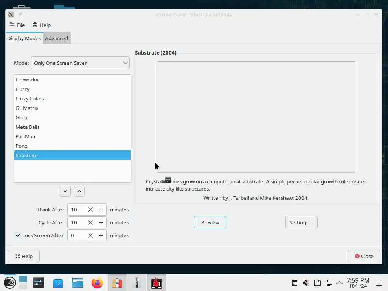This screenshot has width=388, height=291.
Task: Click the show desktop icon
Action: point(379,283)
